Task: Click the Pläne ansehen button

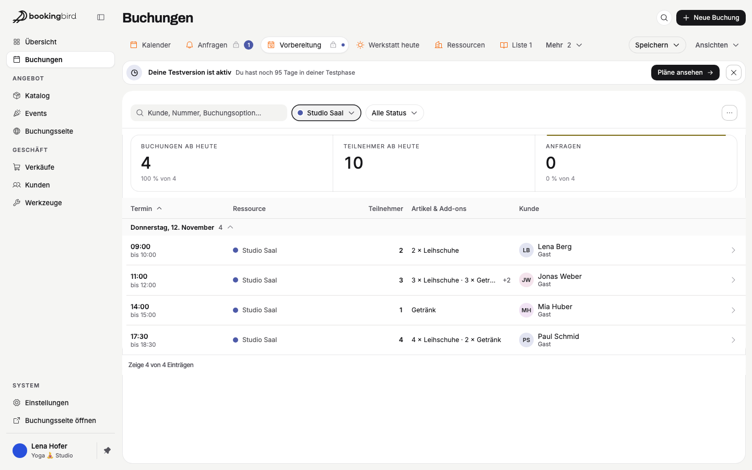Action: (685, 73)
